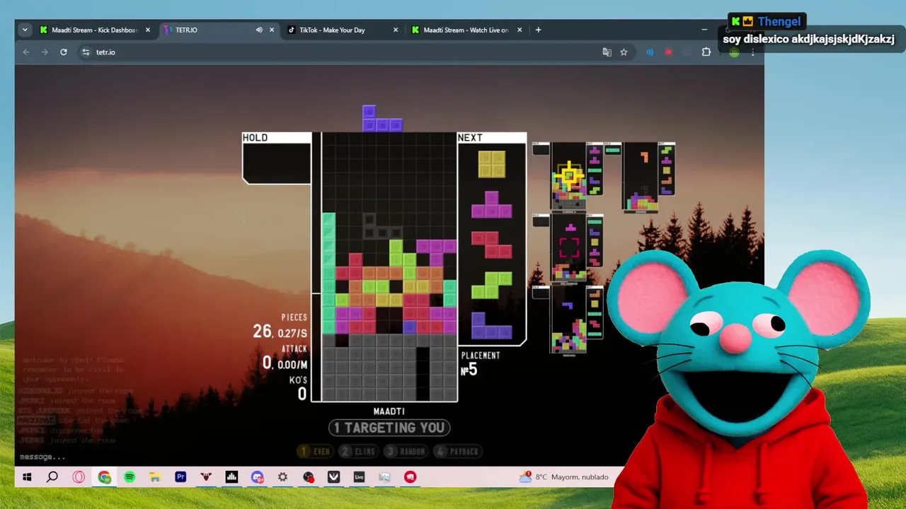Viewport: 906px width, 509px height.
Task: Close the Maadti Stream Watch Live tab
Action: (x=520, y=30)
